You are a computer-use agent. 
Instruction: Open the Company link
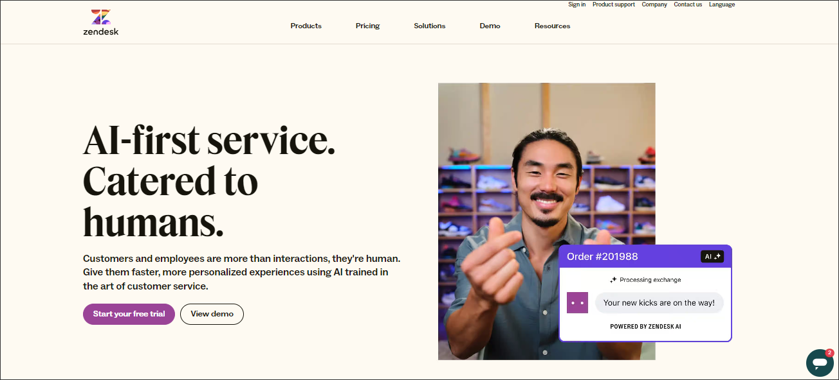(654, 4)
